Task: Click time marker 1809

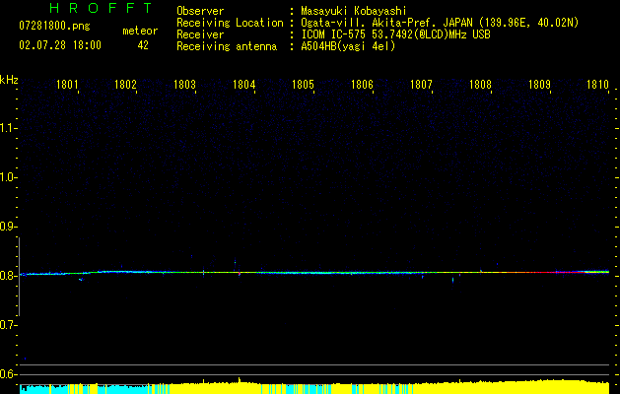Action: (540, 85)
